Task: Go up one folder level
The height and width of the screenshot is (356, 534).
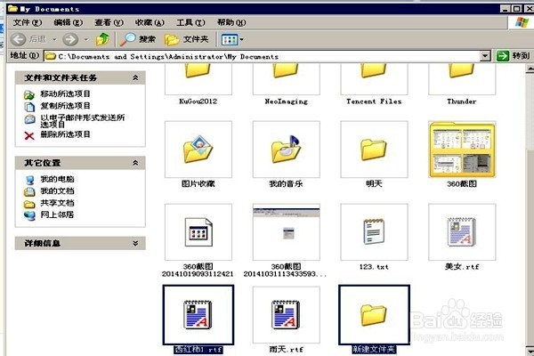Action: (102, 39)
